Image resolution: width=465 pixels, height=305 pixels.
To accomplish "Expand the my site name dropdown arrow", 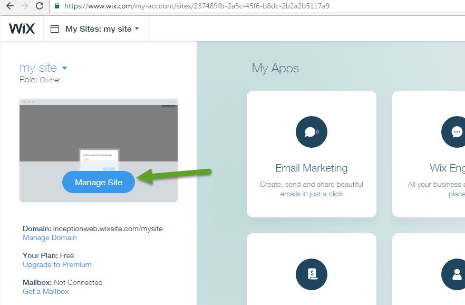I will click(65, 68).
